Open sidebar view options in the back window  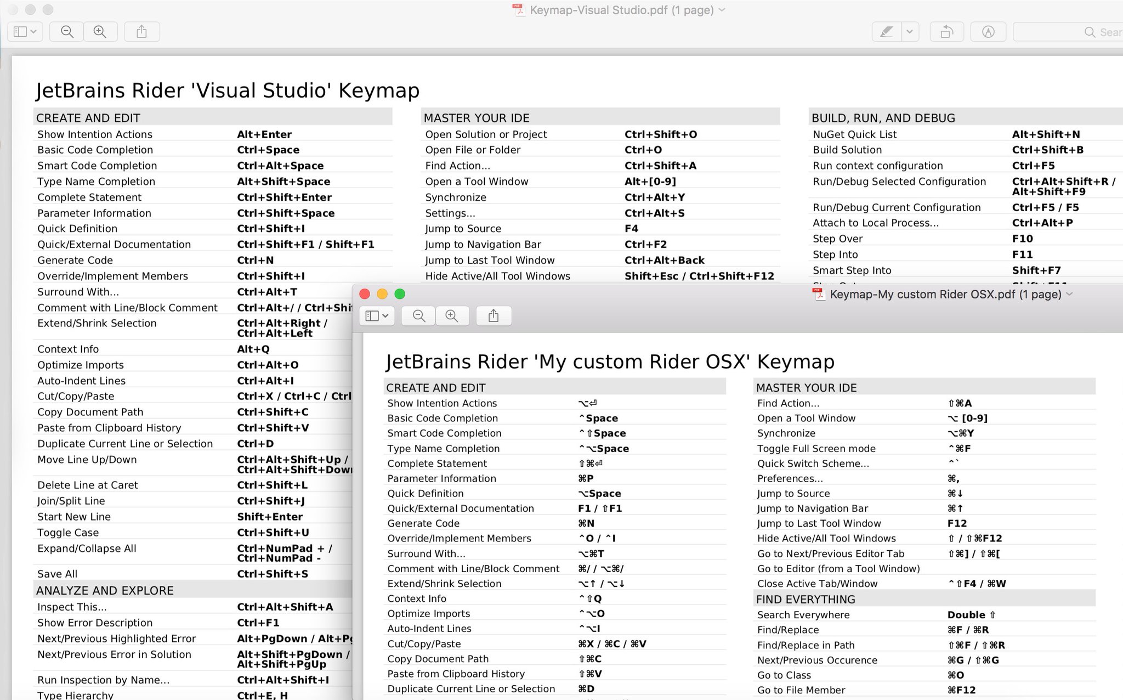click(x=34, y=31)
